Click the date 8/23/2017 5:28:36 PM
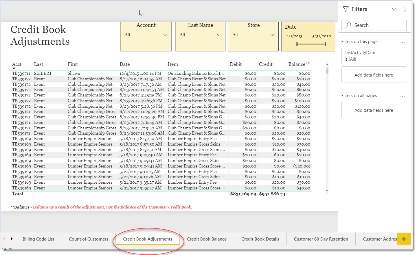 [x=141, y=106]
